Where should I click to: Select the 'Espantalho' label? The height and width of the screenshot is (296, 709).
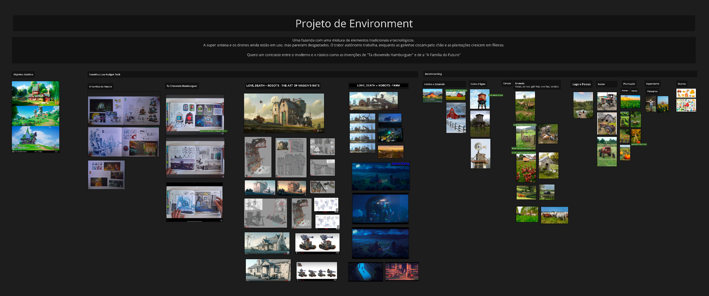point(653,84)
